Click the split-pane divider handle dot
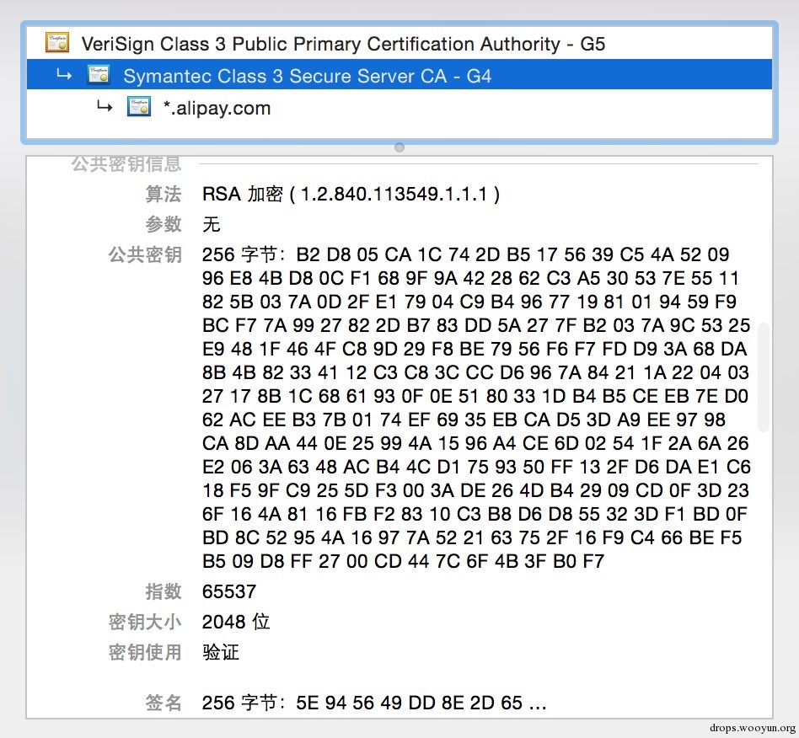Screen dimensions: 799x738 tap(399, 147)
